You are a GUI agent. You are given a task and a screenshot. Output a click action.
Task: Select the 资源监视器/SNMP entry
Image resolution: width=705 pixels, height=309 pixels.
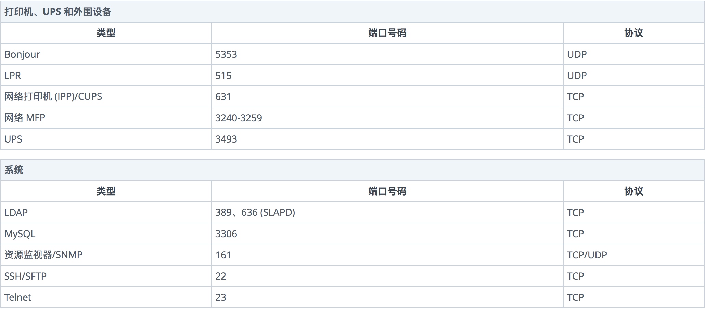coord(43,255)
